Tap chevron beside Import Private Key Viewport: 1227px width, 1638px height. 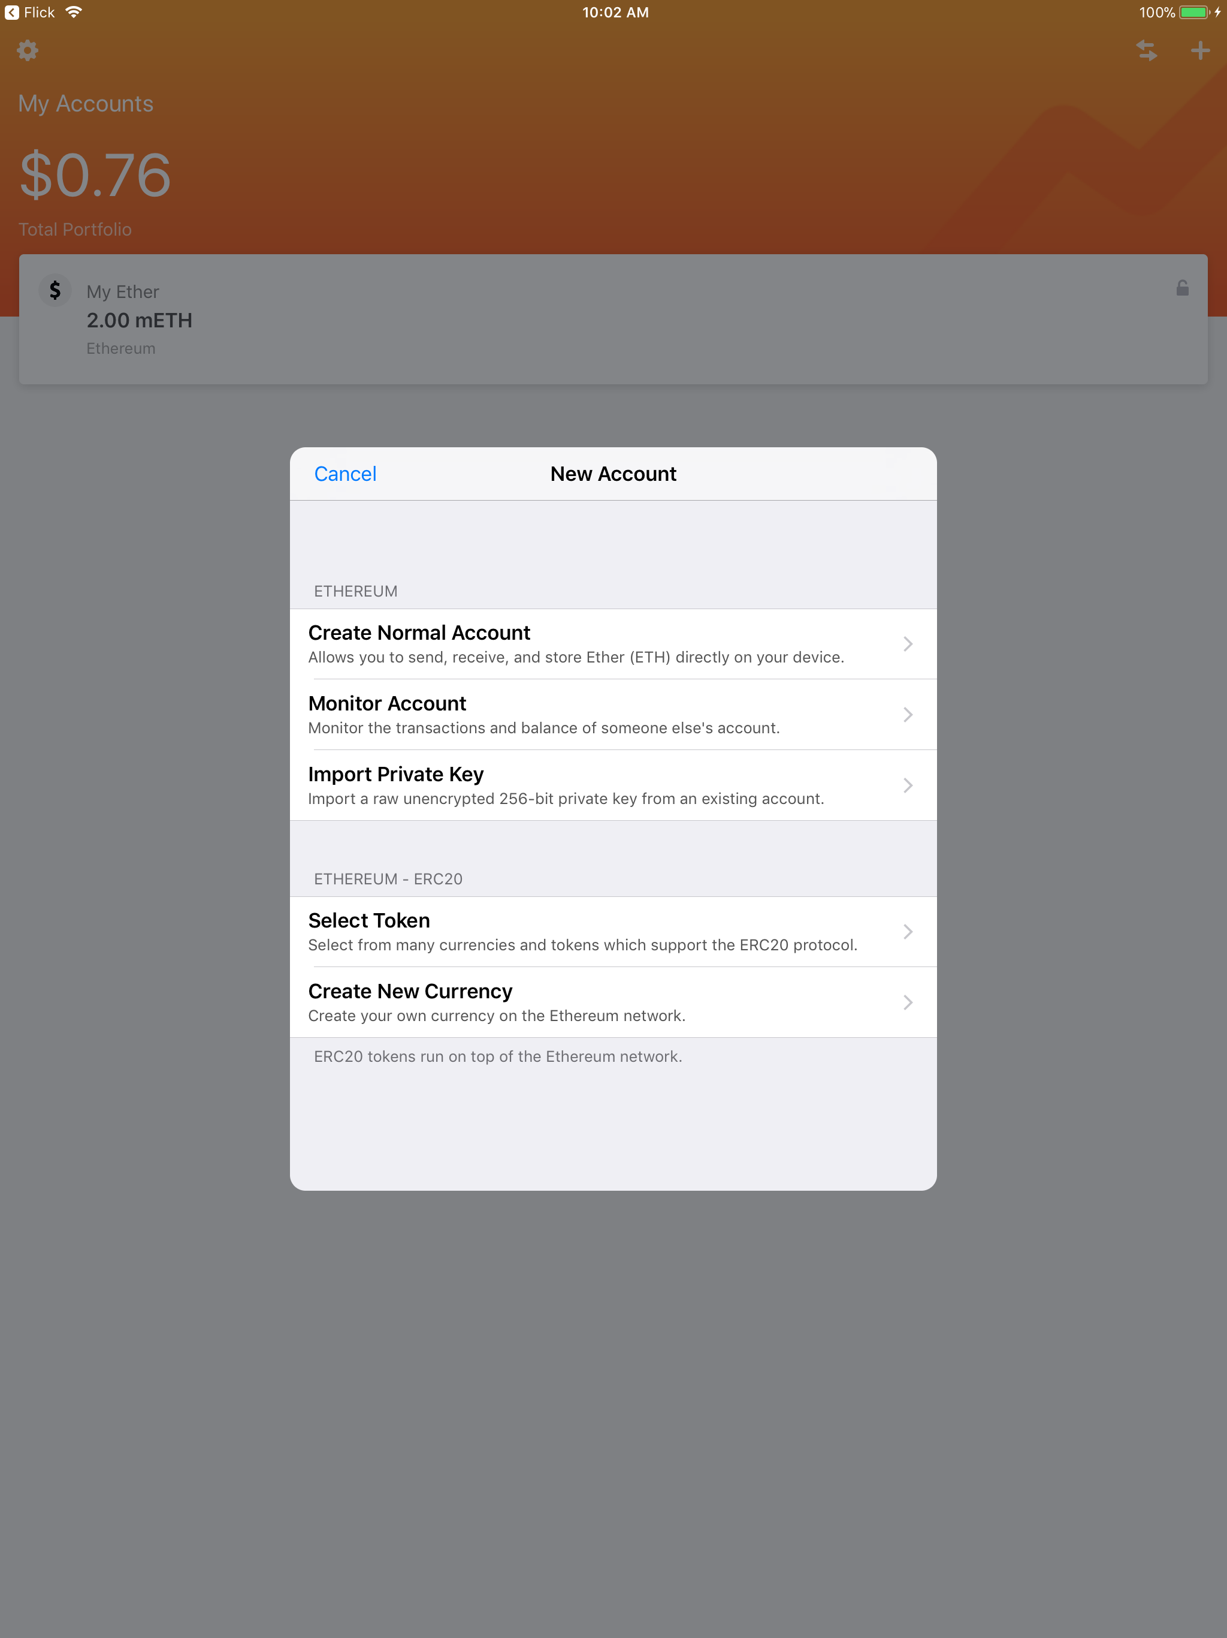point(907,785)
